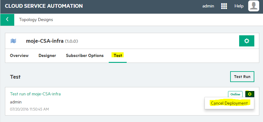The width and height of the screenshot is (263, 122).
Task: Click the Online status badge
Action: pos(235,94)
